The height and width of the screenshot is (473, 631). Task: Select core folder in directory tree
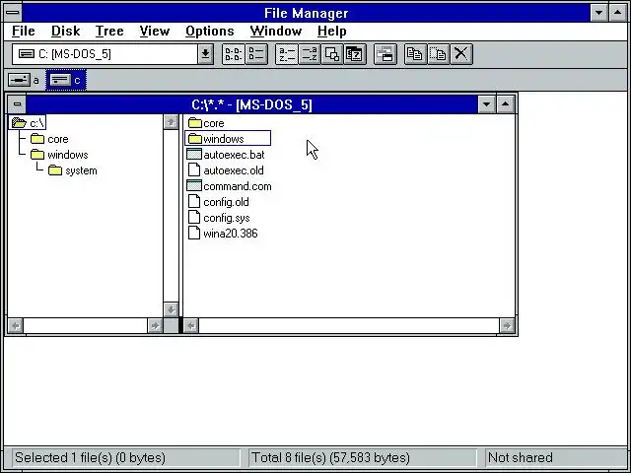coord(49,139)
